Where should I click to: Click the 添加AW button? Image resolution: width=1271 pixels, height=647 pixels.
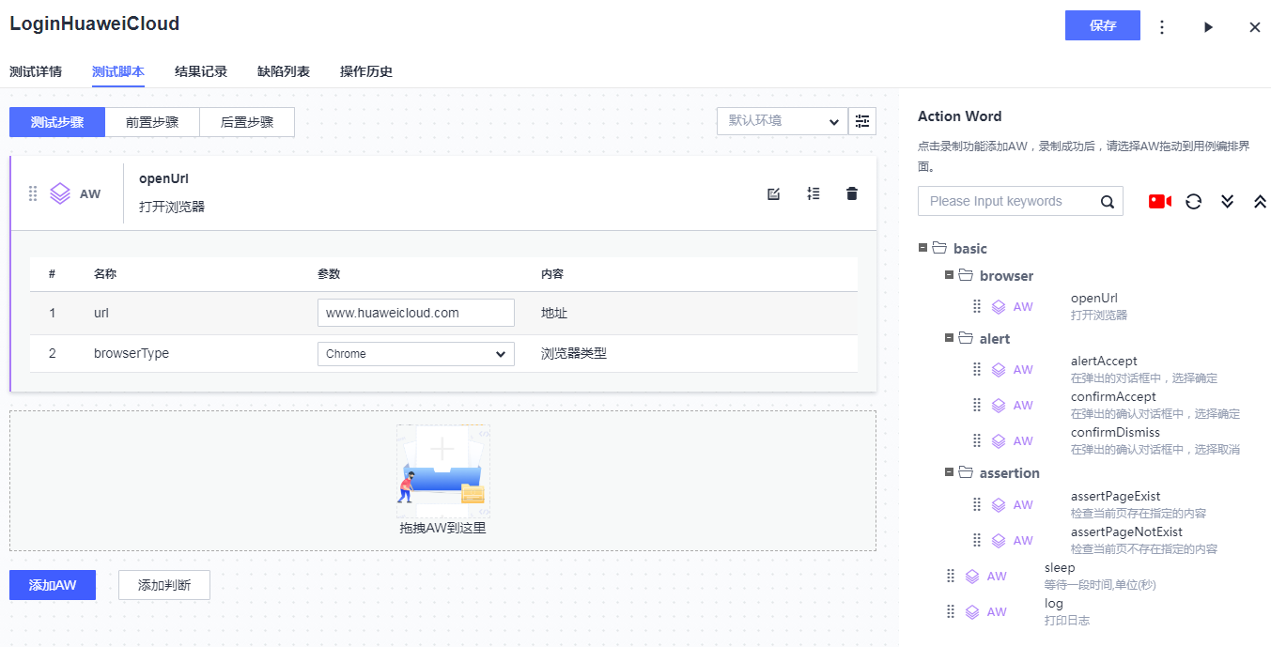click(53, 585)
